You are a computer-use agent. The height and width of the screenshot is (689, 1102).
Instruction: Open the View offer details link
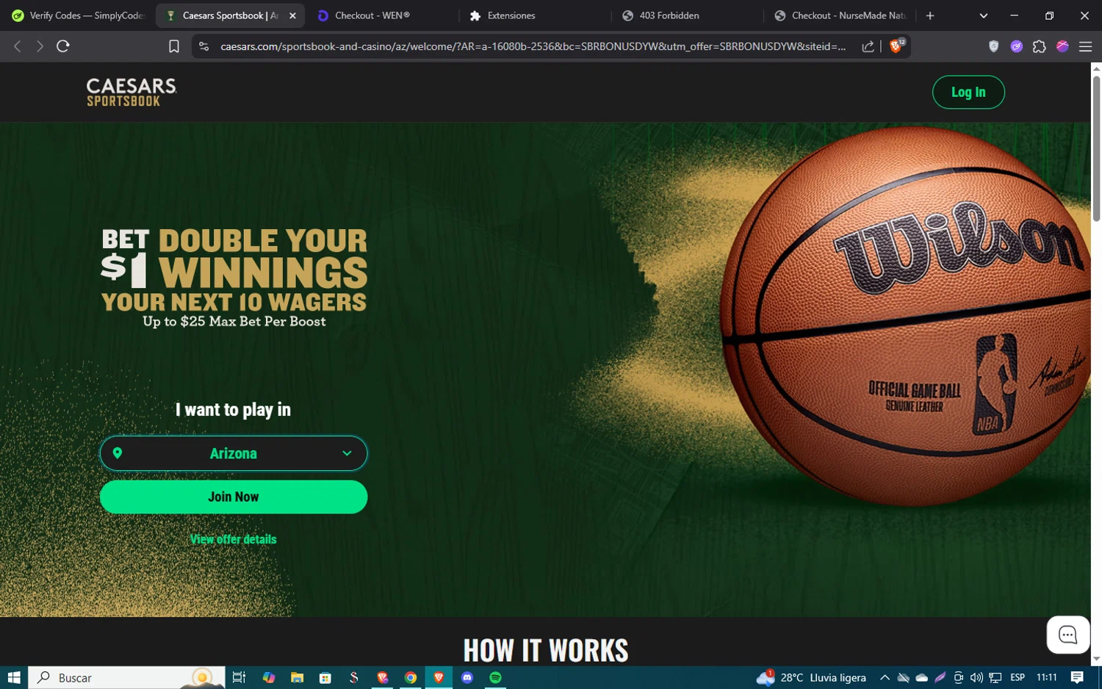pos(234,539)
